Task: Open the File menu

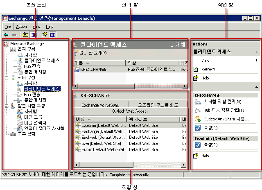Action: (x=8, y=26)
